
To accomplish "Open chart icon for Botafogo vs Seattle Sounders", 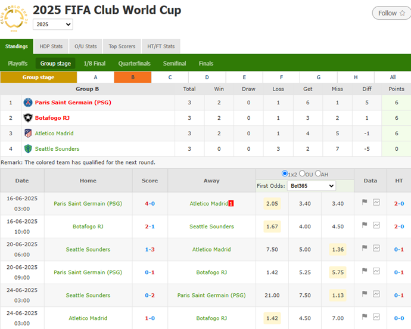I will click(376, 225).
